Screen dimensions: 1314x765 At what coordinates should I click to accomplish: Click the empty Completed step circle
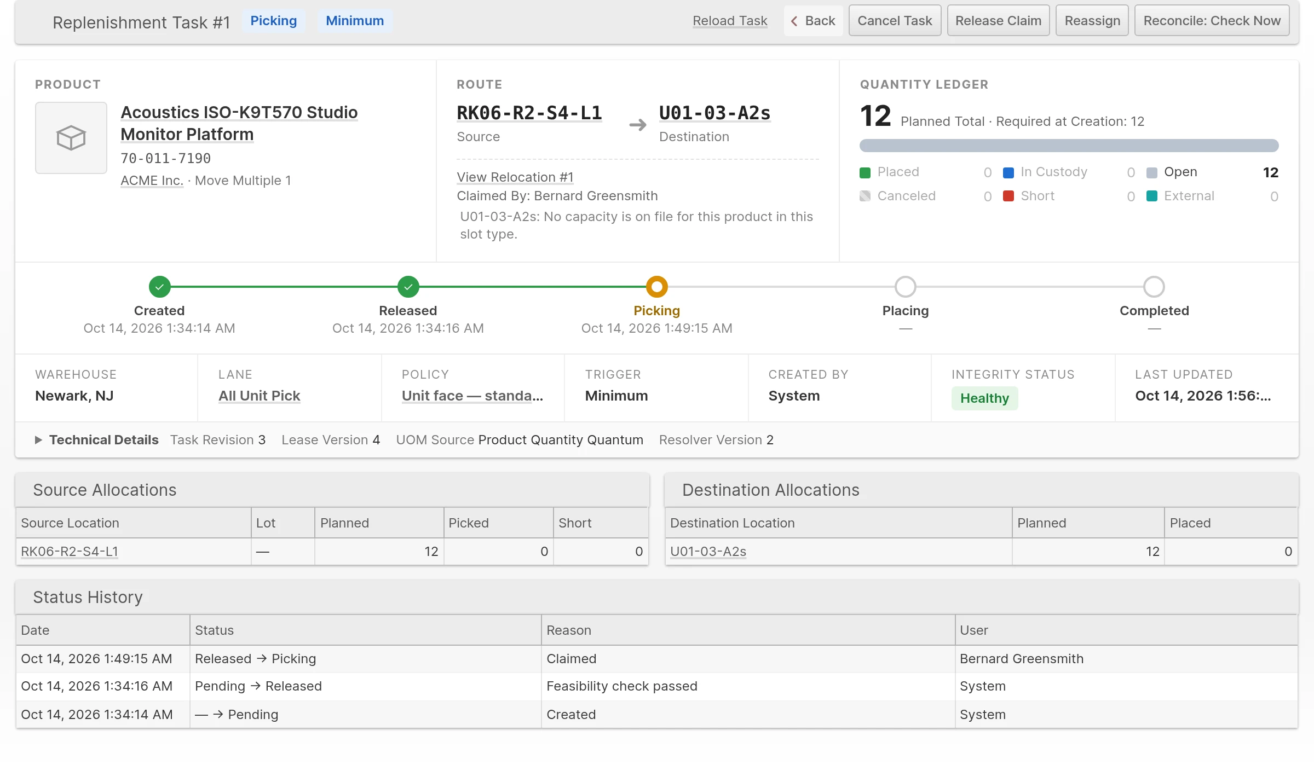tap(1154, 287)
